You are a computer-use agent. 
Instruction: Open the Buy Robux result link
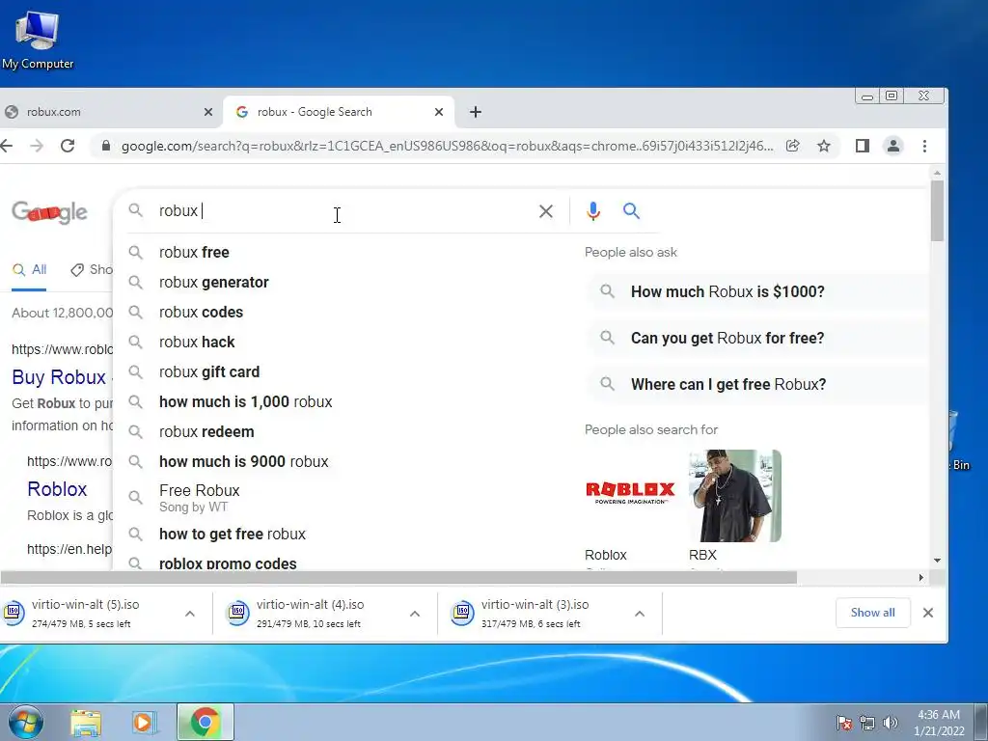coord(59,377)
